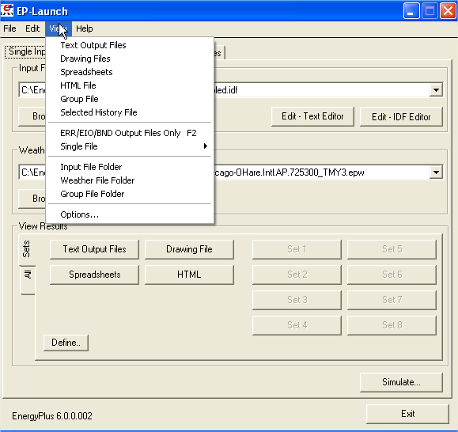Click Text Output Files results button

tap(94, 249)
